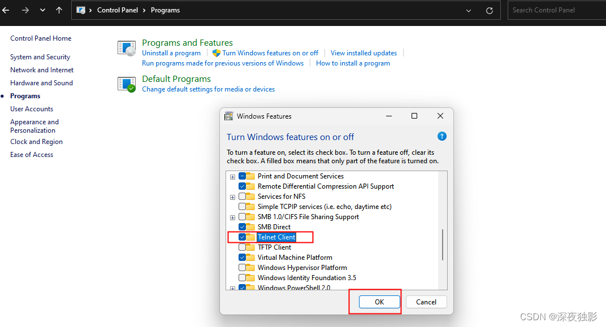606x327 pixels.
Task: Click the Windows Features title bar icon
Action: [229, 116]
